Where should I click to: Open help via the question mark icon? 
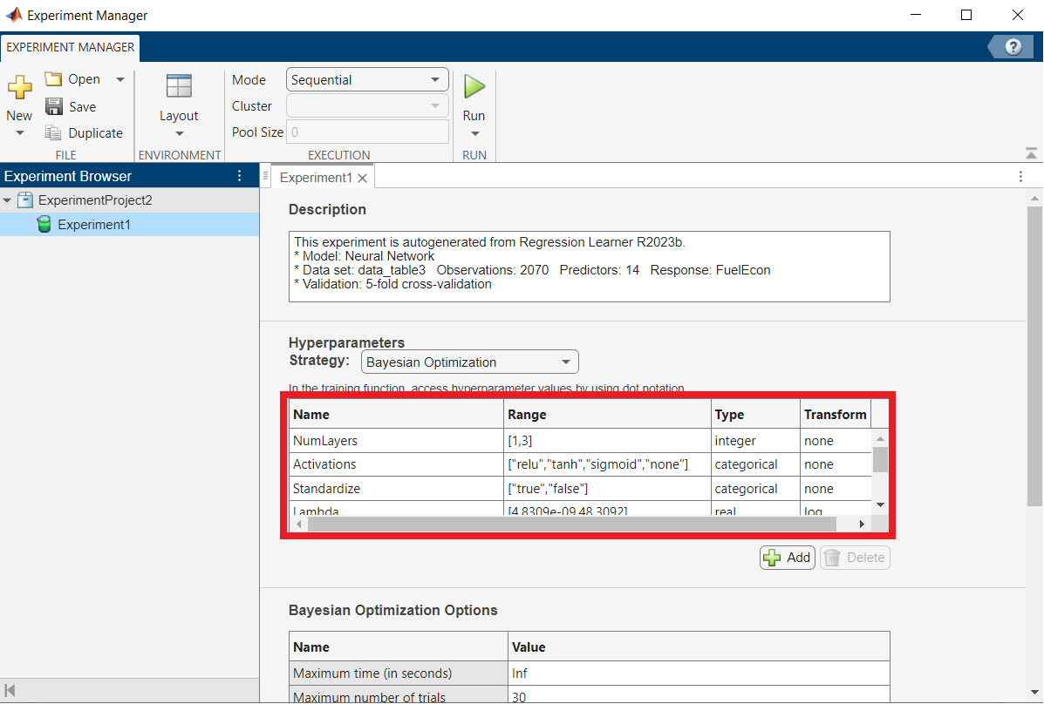[1013, 47]
